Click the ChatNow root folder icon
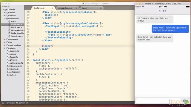The height and width of the screenshot is (107, 191). point(6,10)
